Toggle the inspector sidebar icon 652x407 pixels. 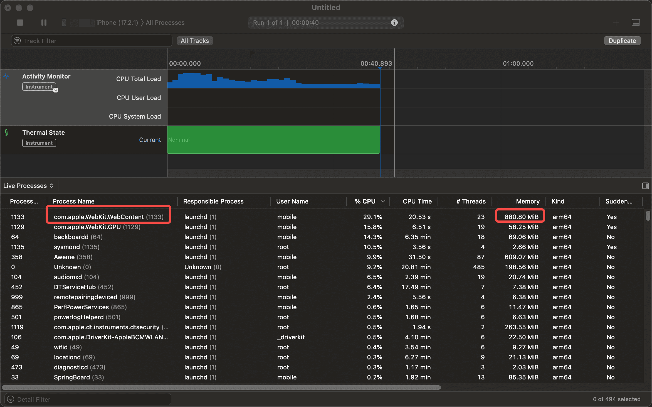click(x=645, y=186)
